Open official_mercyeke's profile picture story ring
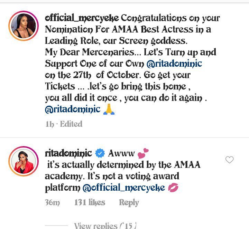Viewport: 249px width, 229px height. [x=24, y=26]
